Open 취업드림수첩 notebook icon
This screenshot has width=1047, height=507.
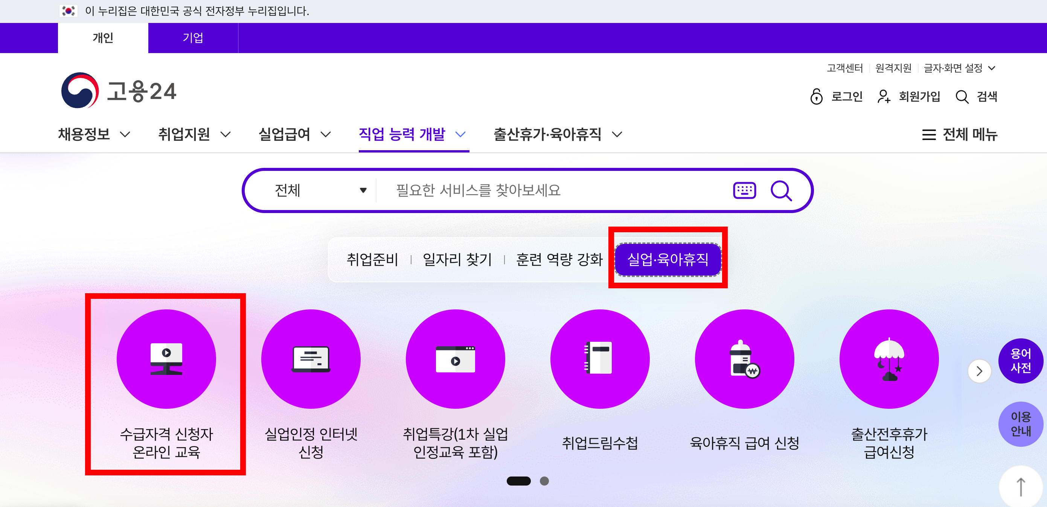(600, 359)
